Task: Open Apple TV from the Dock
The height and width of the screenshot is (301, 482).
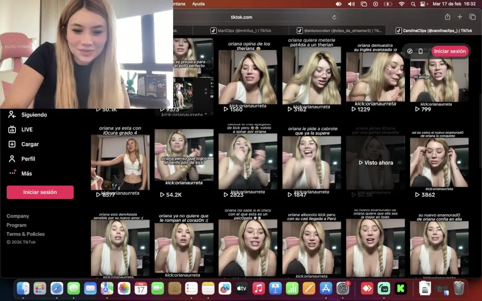Action: point(241,289)
